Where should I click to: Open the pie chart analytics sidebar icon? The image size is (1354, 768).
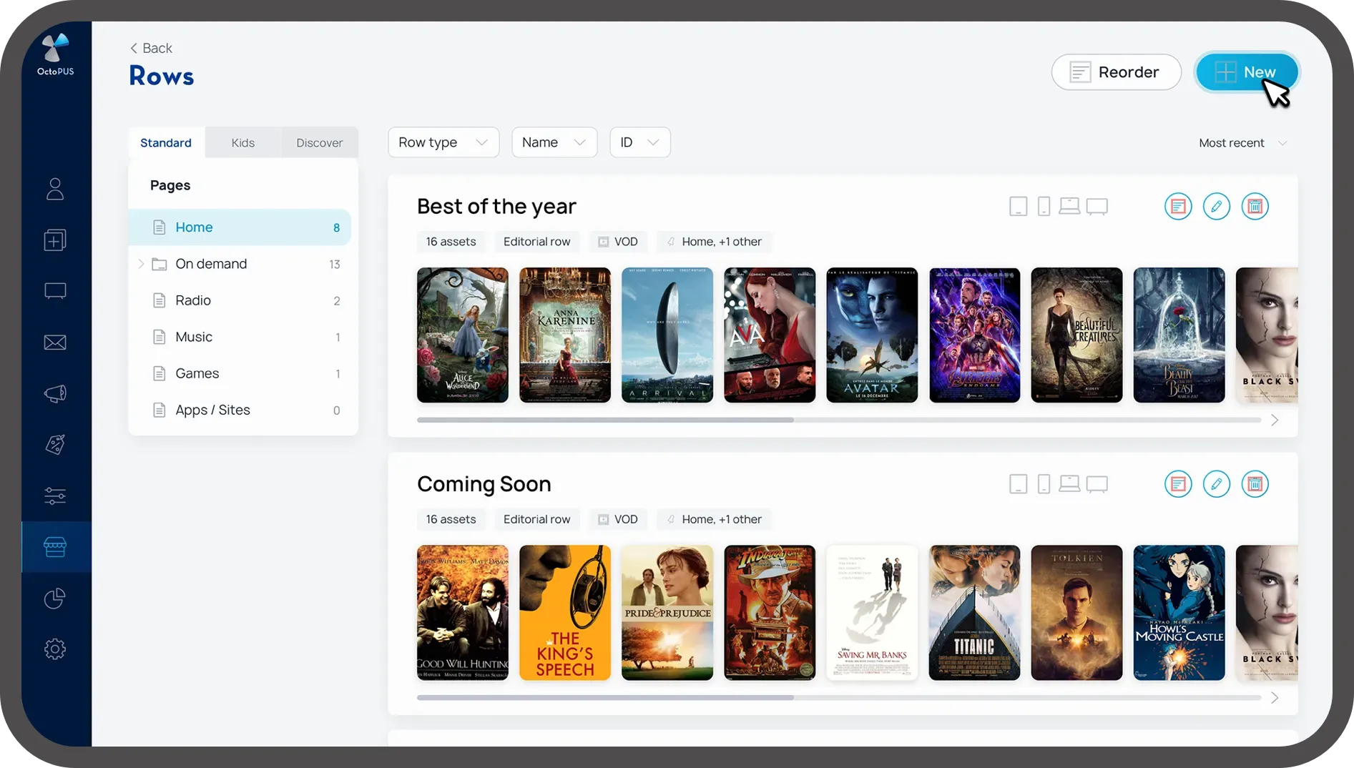coord(55,598)
